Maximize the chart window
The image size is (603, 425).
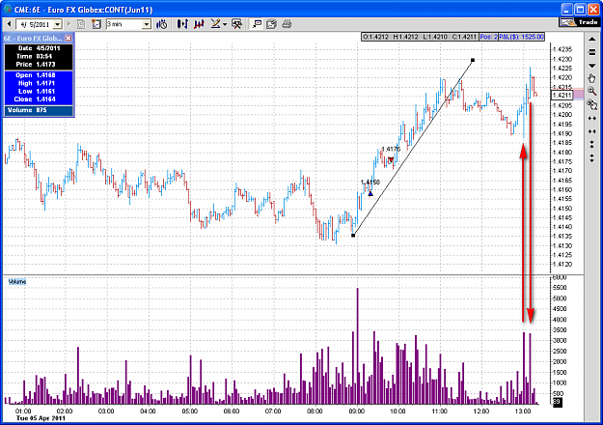(580, 10)
